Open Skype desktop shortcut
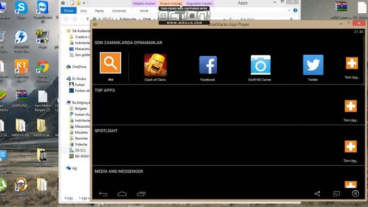368x207 pixels. point(21,10)
